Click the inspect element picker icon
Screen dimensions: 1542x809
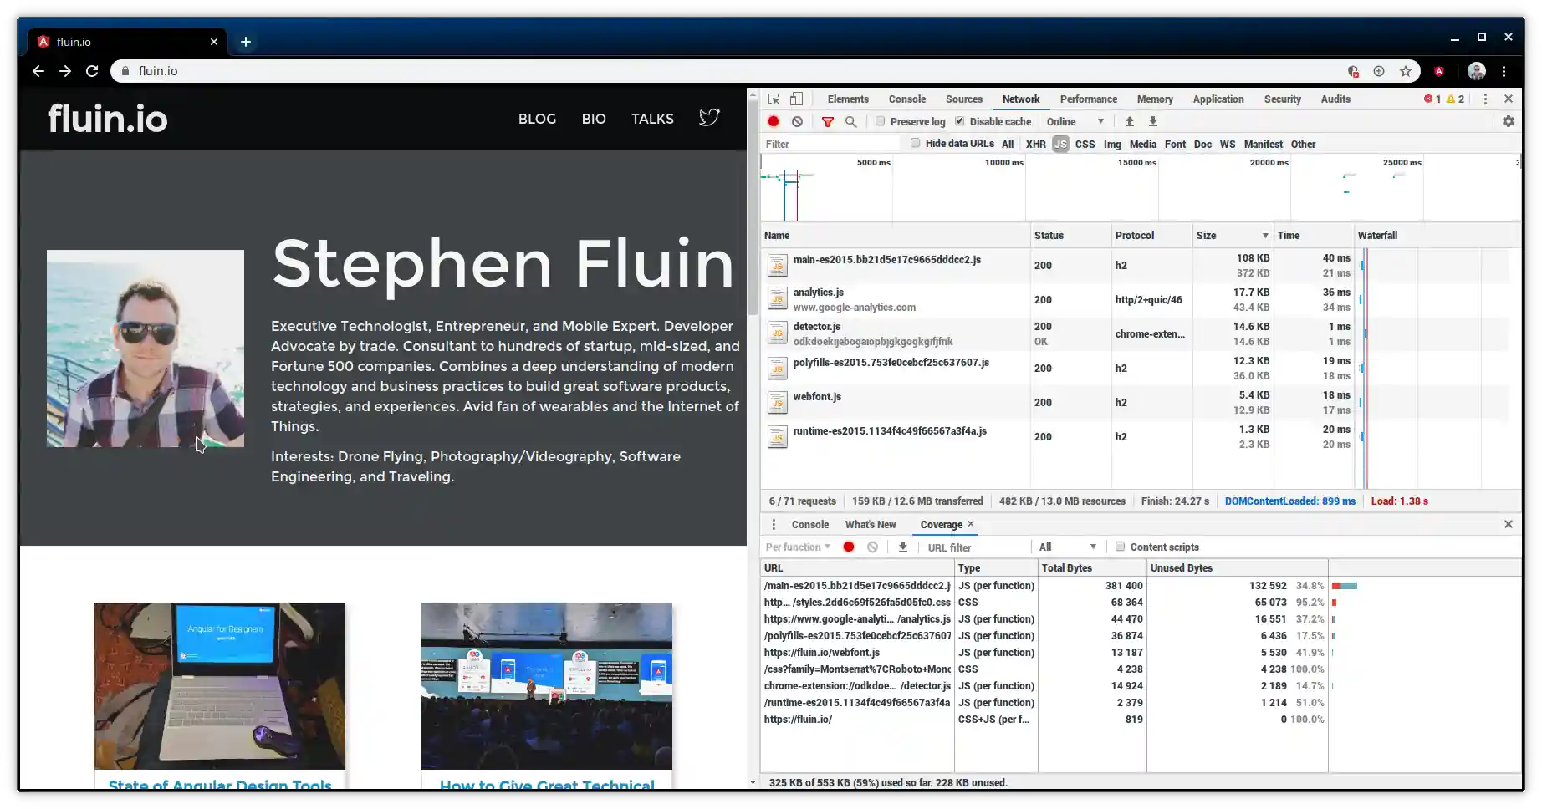tap(774, 99)
